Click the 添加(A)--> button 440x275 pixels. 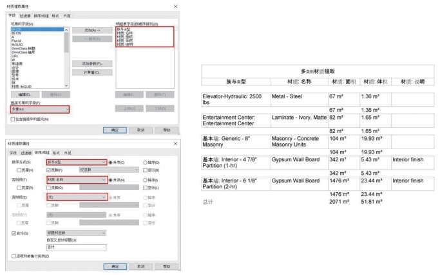pos(92,30)
